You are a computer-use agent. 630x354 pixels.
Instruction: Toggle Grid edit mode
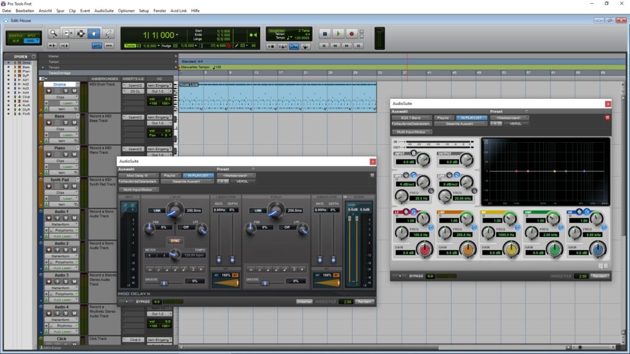pyautogui.click(x=31, y=41)
